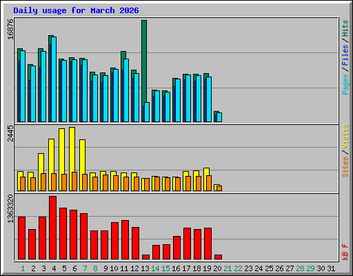Click the small red KB bar for day 13
Viewport: 353px width, 276px height.
coord(145,257)
